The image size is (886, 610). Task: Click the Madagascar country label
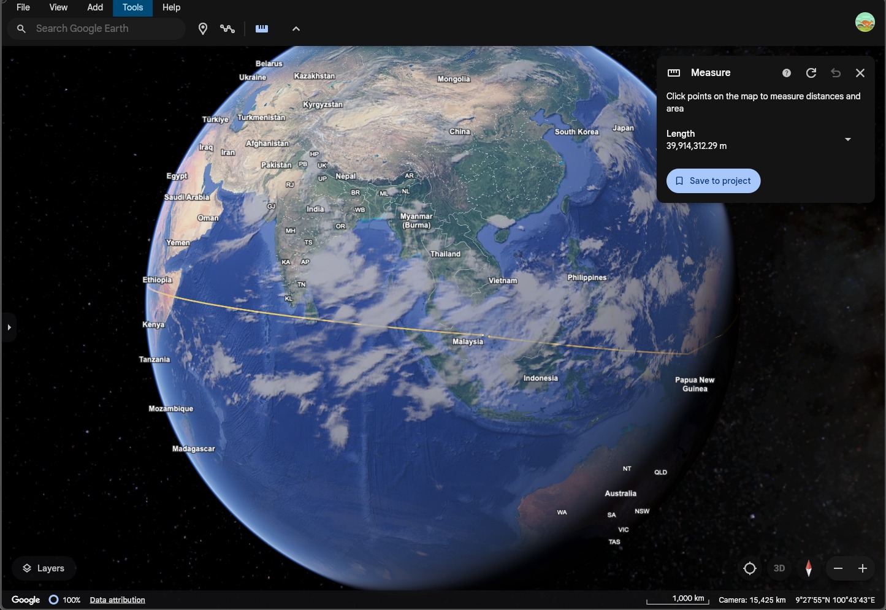[194, 449]
